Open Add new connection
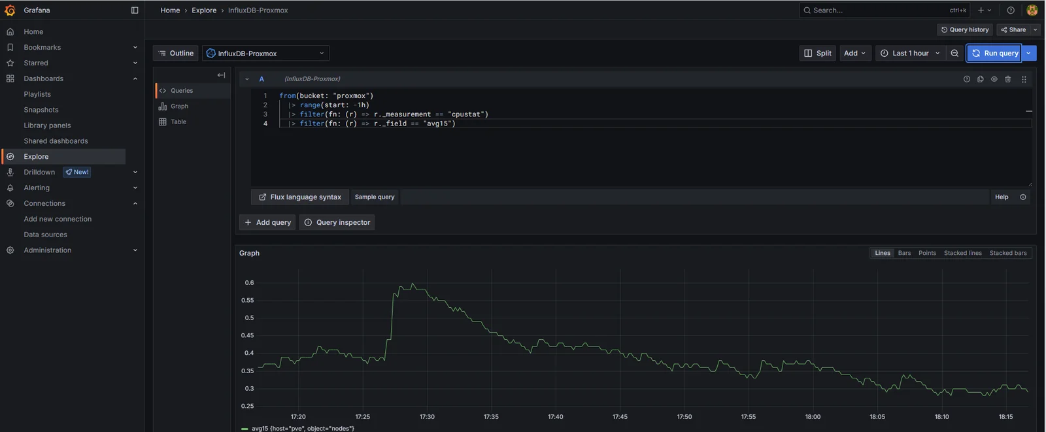1046x432 pixels. click(x=58, y=219)
